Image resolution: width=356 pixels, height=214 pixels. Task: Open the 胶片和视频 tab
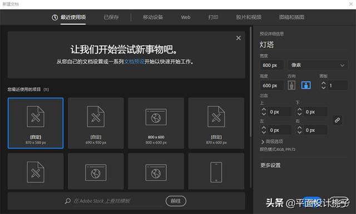(249, 17)
